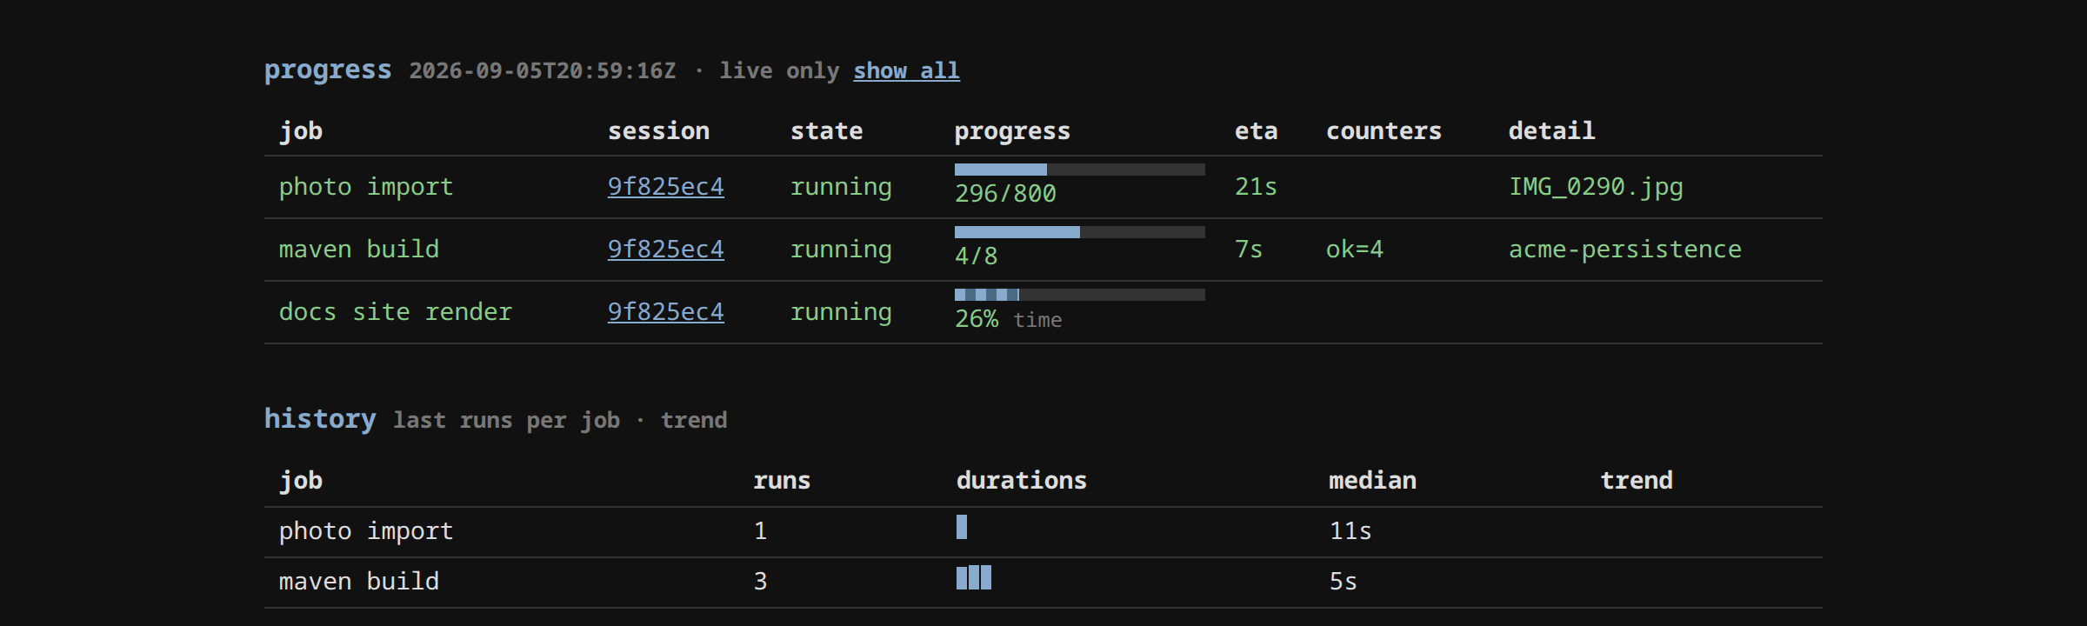This screenshot has width=2087, height=626.
Task: Click the 'time' label beside 26%
Action: (x=1037, y=320)
